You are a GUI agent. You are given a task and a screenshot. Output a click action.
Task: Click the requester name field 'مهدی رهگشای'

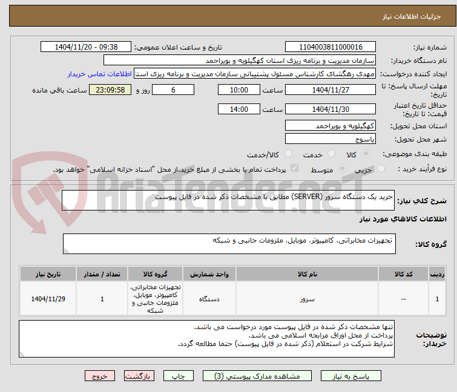255,74
